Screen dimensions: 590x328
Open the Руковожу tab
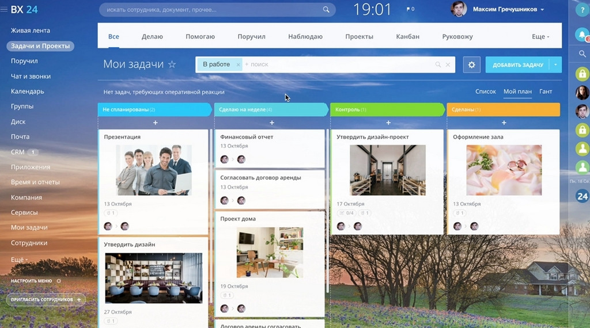click(x=457, y=36)
